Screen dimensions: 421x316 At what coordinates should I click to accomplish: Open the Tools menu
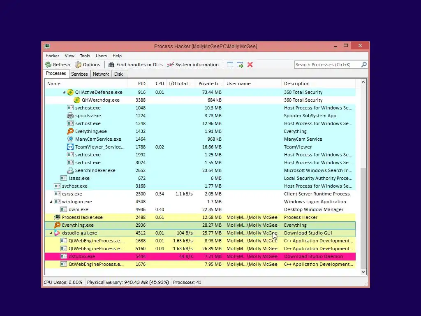tap(85, 56)
